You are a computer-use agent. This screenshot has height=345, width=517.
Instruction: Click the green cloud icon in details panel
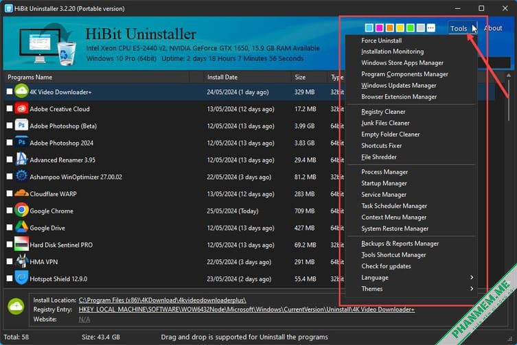pyautogui.click(x=16, y=306)
